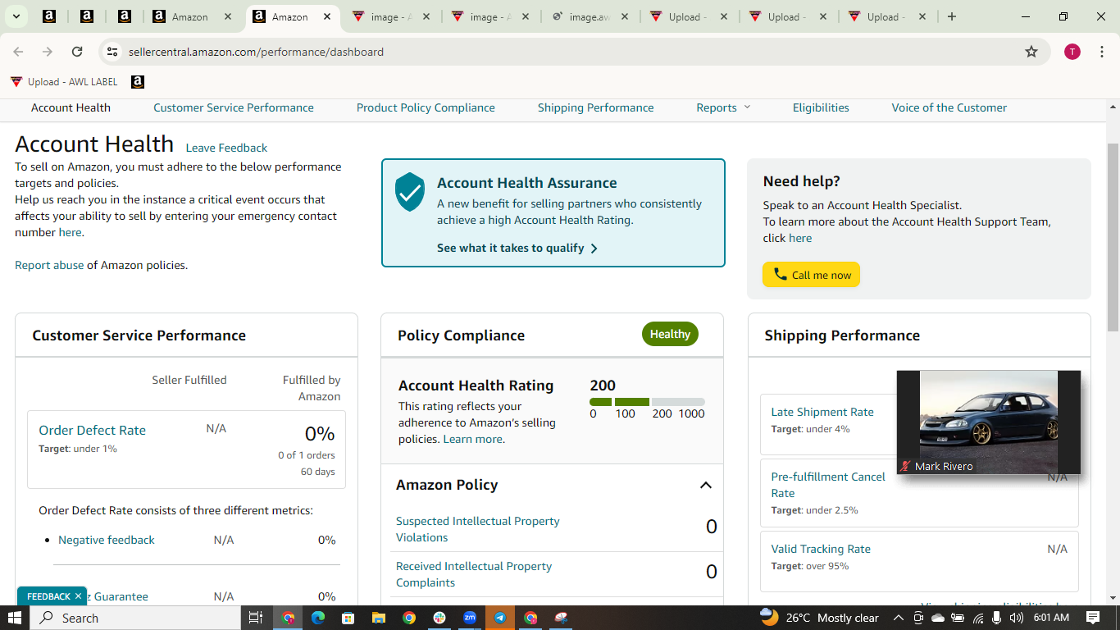Bookmark this page with the star icon
The height and width of the screenshot is (630, 1120).
click(1031, 52)
